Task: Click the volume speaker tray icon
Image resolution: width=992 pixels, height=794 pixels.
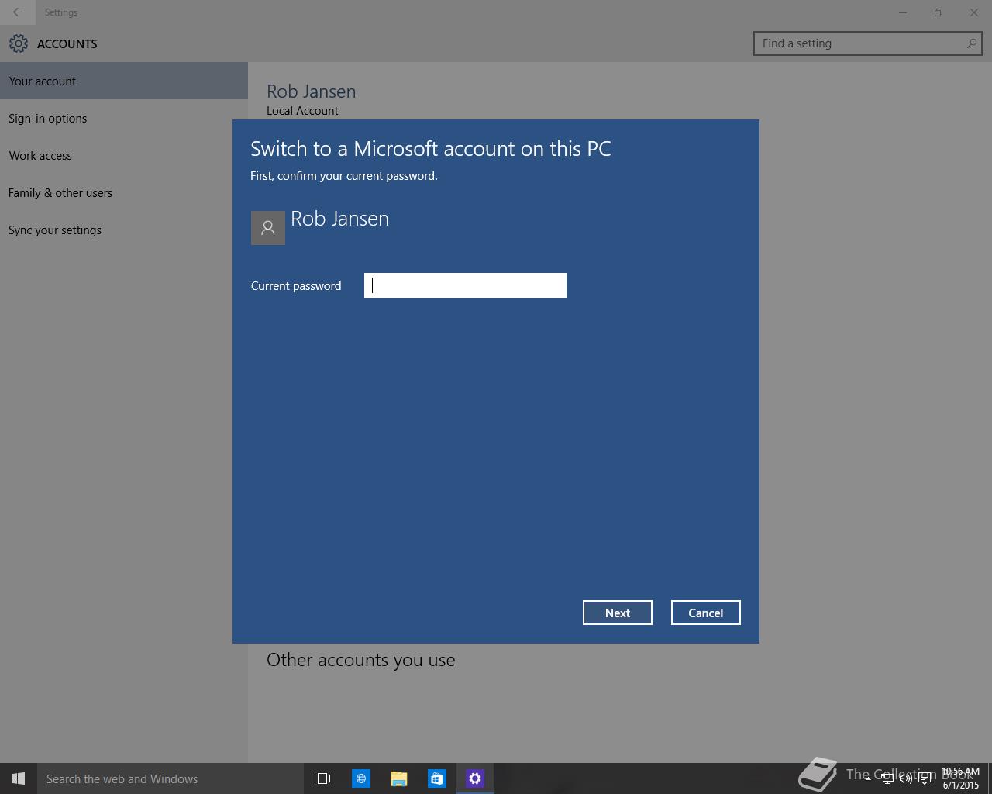Action: (x=905, y=778)
